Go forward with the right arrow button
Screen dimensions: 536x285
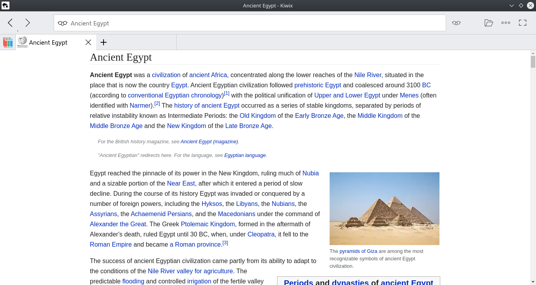pos(27,23)
